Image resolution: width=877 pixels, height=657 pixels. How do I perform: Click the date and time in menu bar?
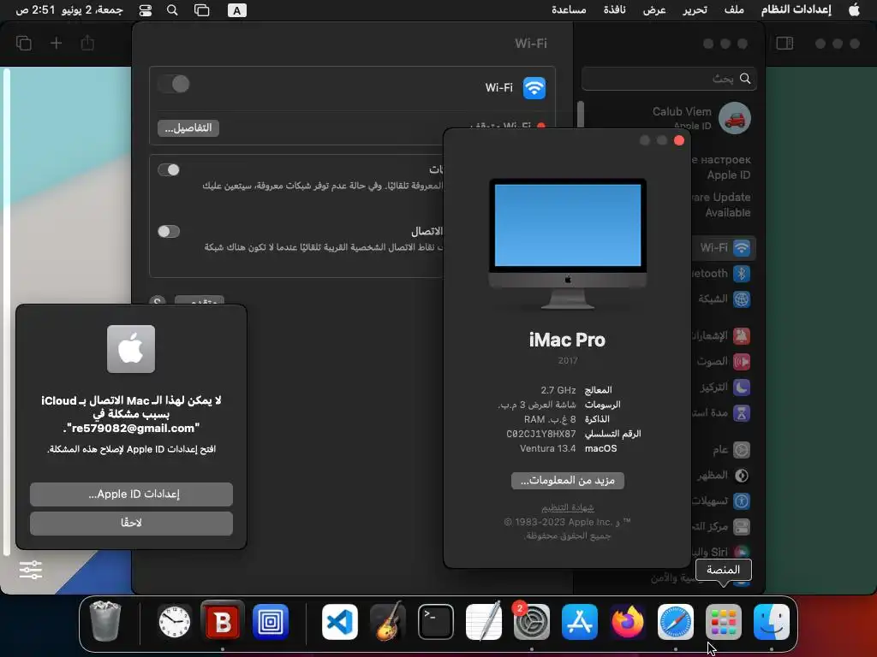(69, 9)
